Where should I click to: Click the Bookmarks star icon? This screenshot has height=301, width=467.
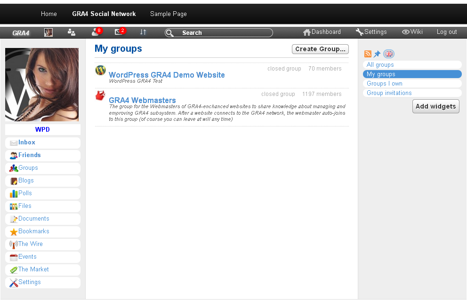[x=14, y=232]
